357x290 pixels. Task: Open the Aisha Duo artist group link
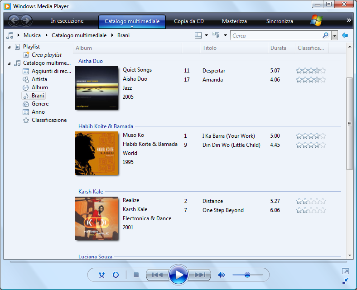tap(91, 61)
